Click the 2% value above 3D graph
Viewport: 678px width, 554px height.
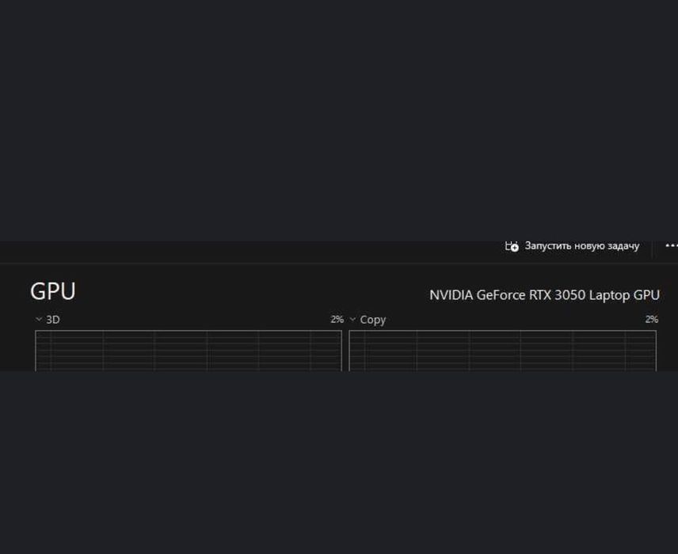(x=337, y=320)
